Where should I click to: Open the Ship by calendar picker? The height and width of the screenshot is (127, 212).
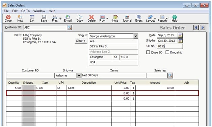[x=180, y=41]
